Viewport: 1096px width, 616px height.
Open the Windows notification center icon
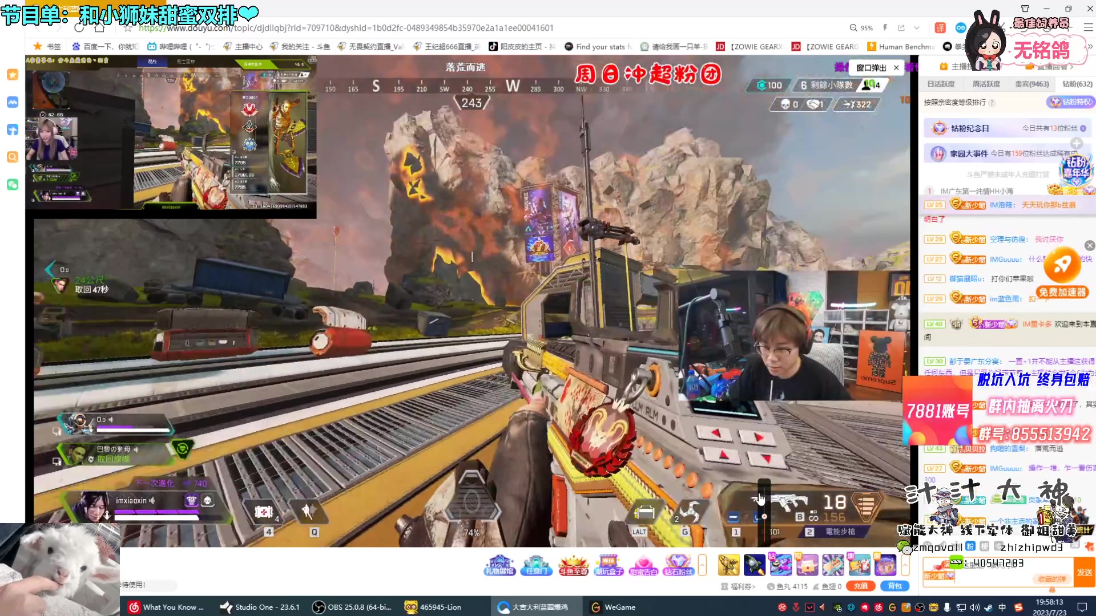tap(1082, 607)
